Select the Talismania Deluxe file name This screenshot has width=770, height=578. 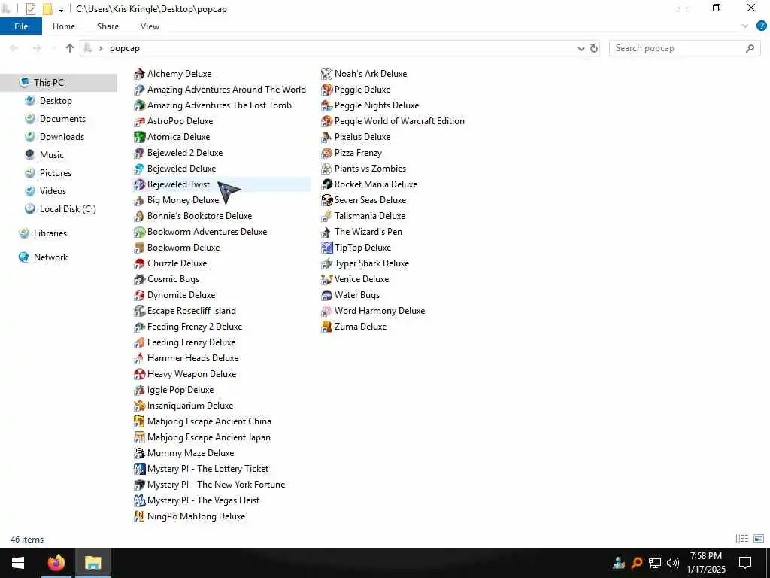370,216
